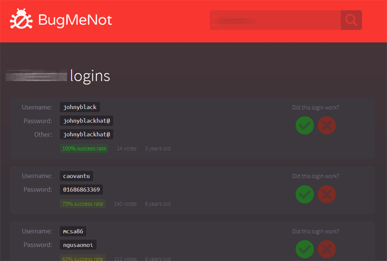Select the caovantu username value
The image size is (387, 261).
(77, 176)
